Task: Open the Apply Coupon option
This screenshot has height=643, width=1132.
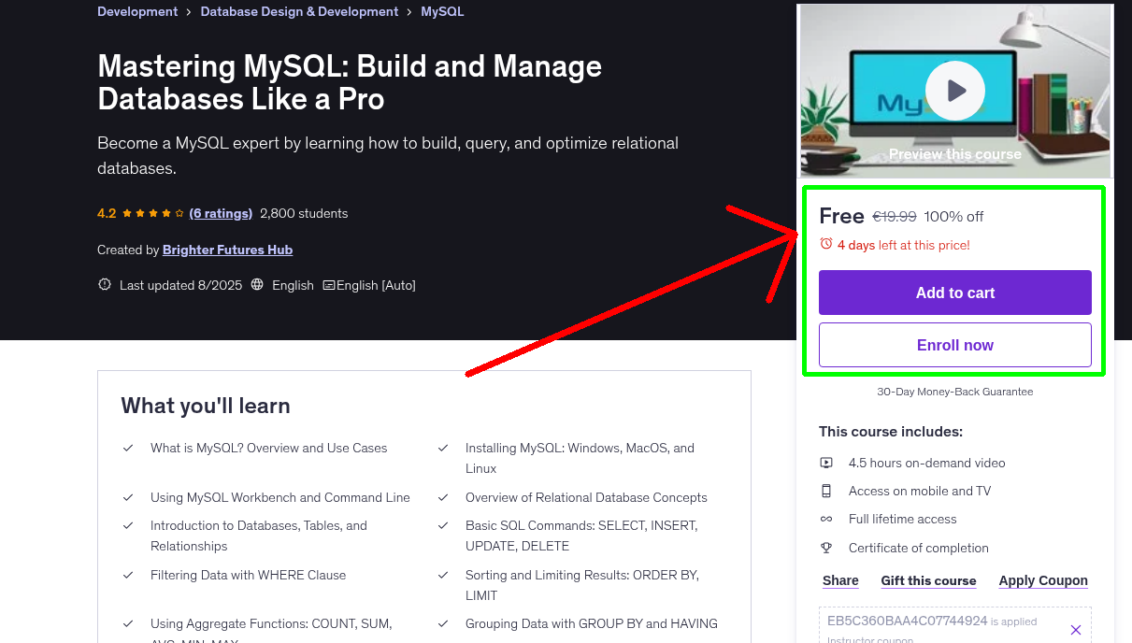Action: coord(1042,580)
